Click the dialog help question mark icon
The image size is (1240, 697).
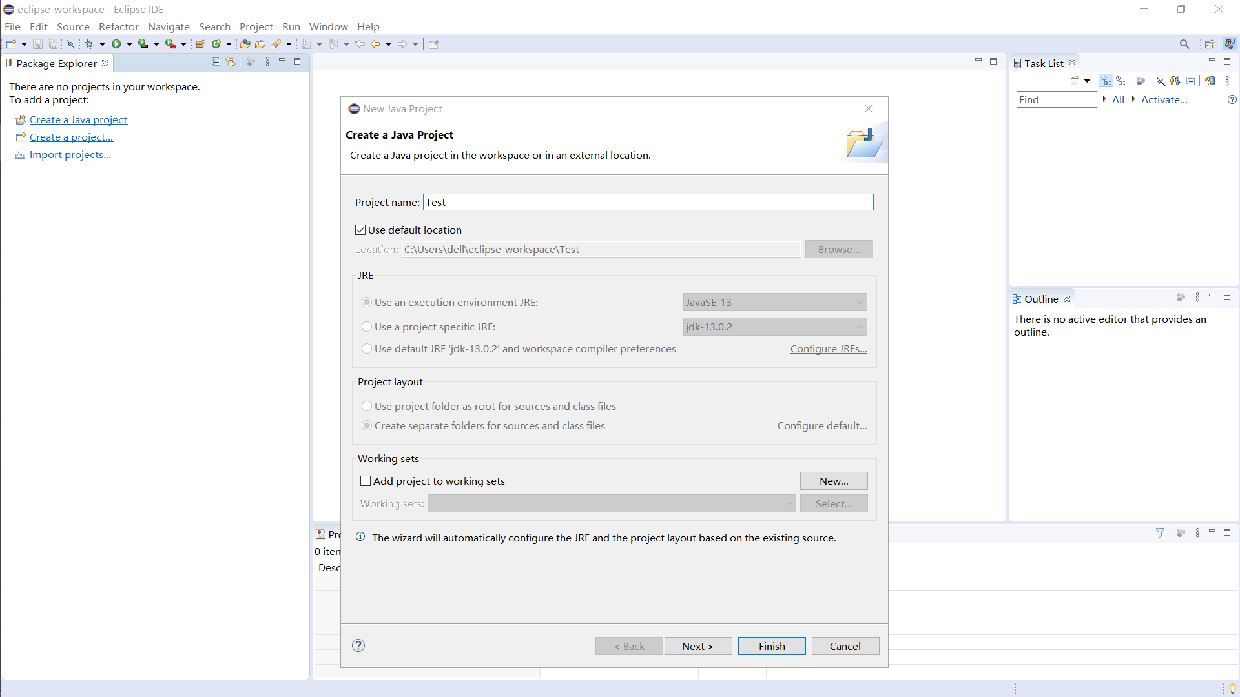[358, 645]
